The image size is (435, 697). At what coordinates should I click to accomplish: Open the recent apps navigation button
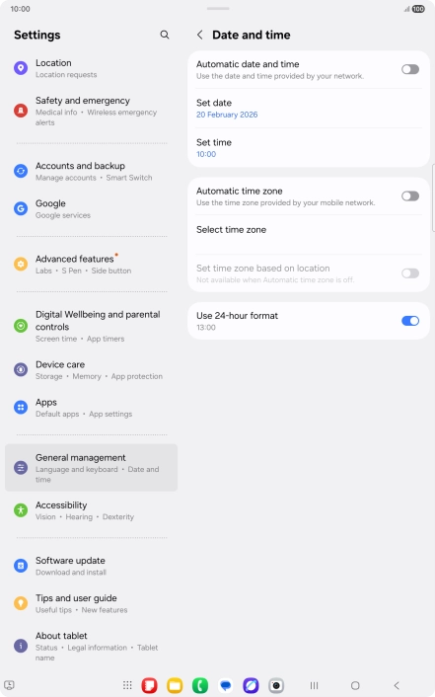click(x=314, y=685)
